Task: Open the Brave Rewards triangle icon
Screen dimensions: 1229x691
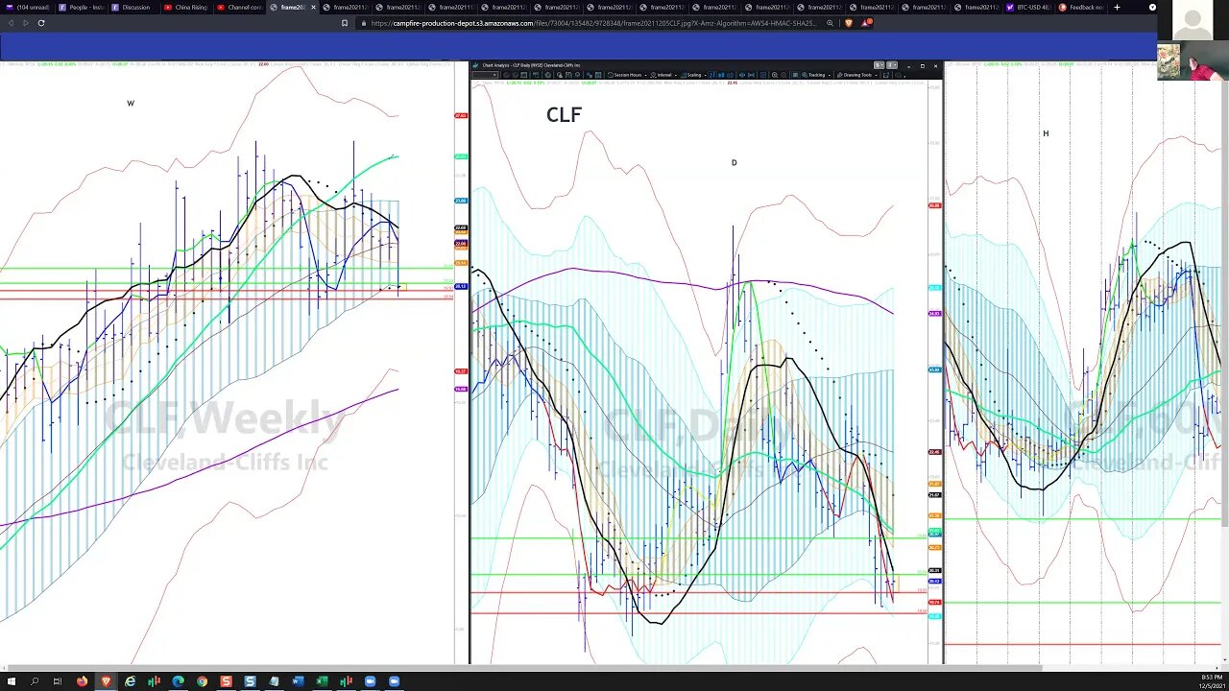Action: click(x=867, y=23)
